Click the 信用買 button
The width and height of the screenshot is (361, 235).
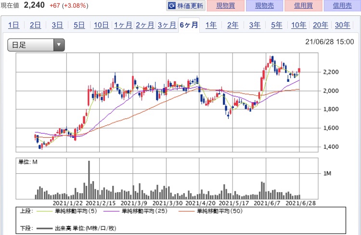[303, 5]
